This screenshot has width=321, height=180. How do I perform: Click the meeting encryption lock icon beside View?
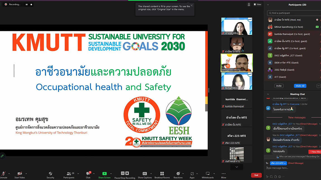pos(249,4)
